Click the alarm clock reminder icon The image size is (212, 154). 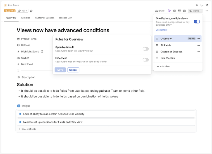[x=179, y=11]
